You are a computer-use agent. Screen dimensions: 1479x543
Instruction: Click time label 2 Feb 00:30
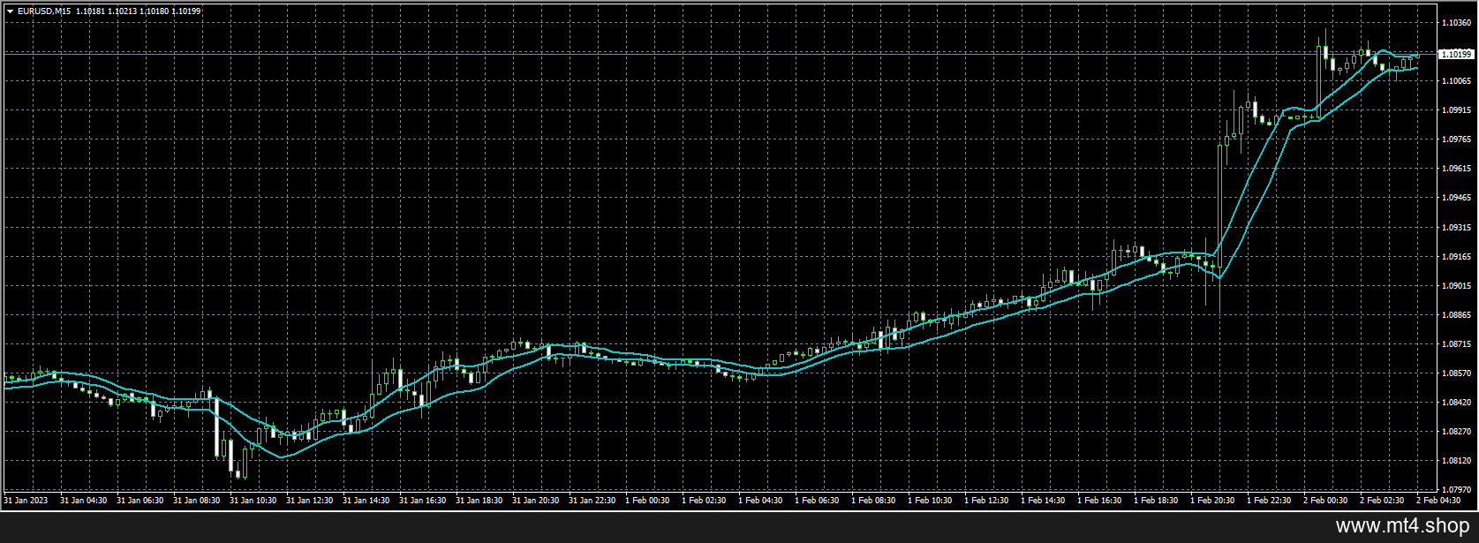(1325, 501)
